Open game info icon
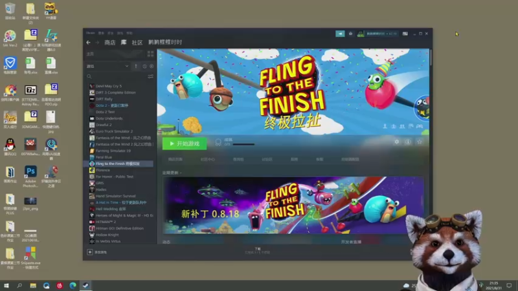This screenshot has height=291, width=518. (408, 142)
